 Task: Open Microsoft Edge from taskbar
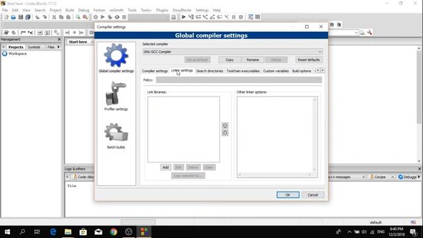tap(53, 232)
